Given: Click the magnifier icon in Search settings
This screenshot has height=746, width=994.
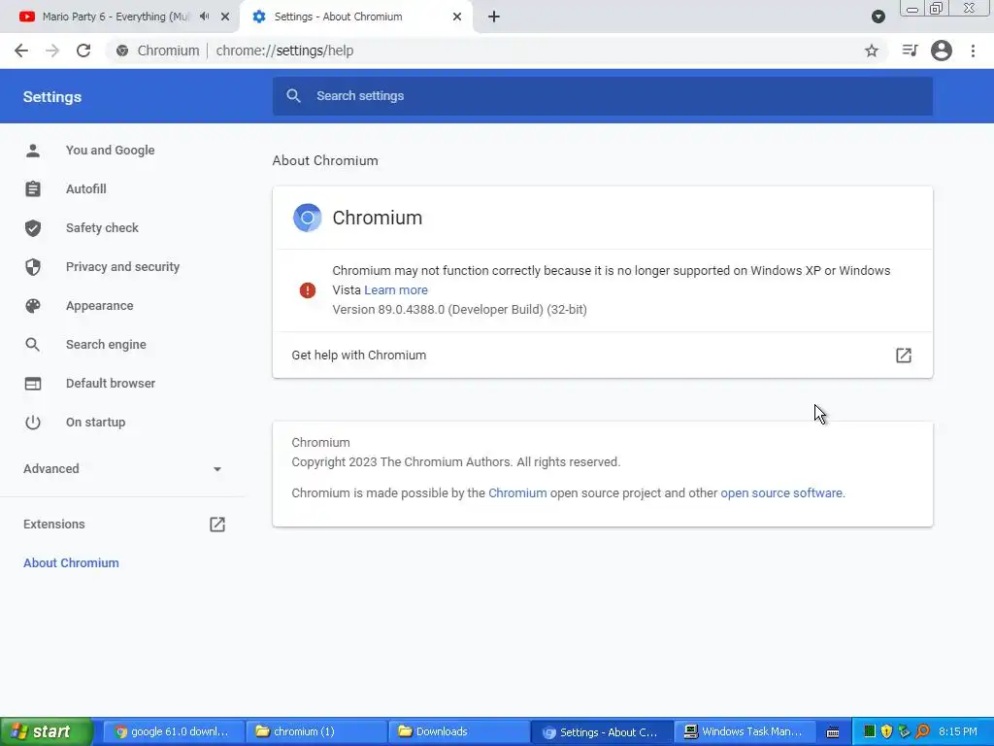Looking at the screenshot, I should 293,96.
